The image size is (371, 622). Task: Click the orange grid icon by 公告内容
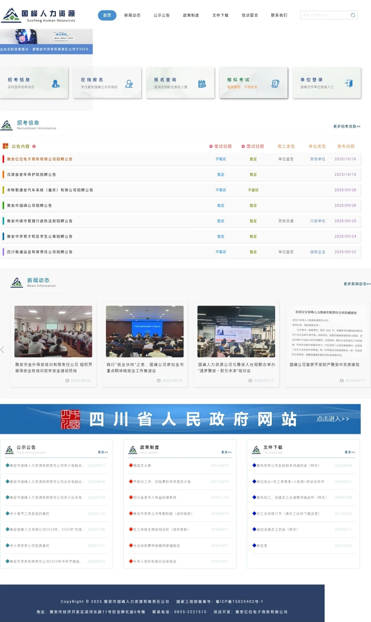click(5, 146)
